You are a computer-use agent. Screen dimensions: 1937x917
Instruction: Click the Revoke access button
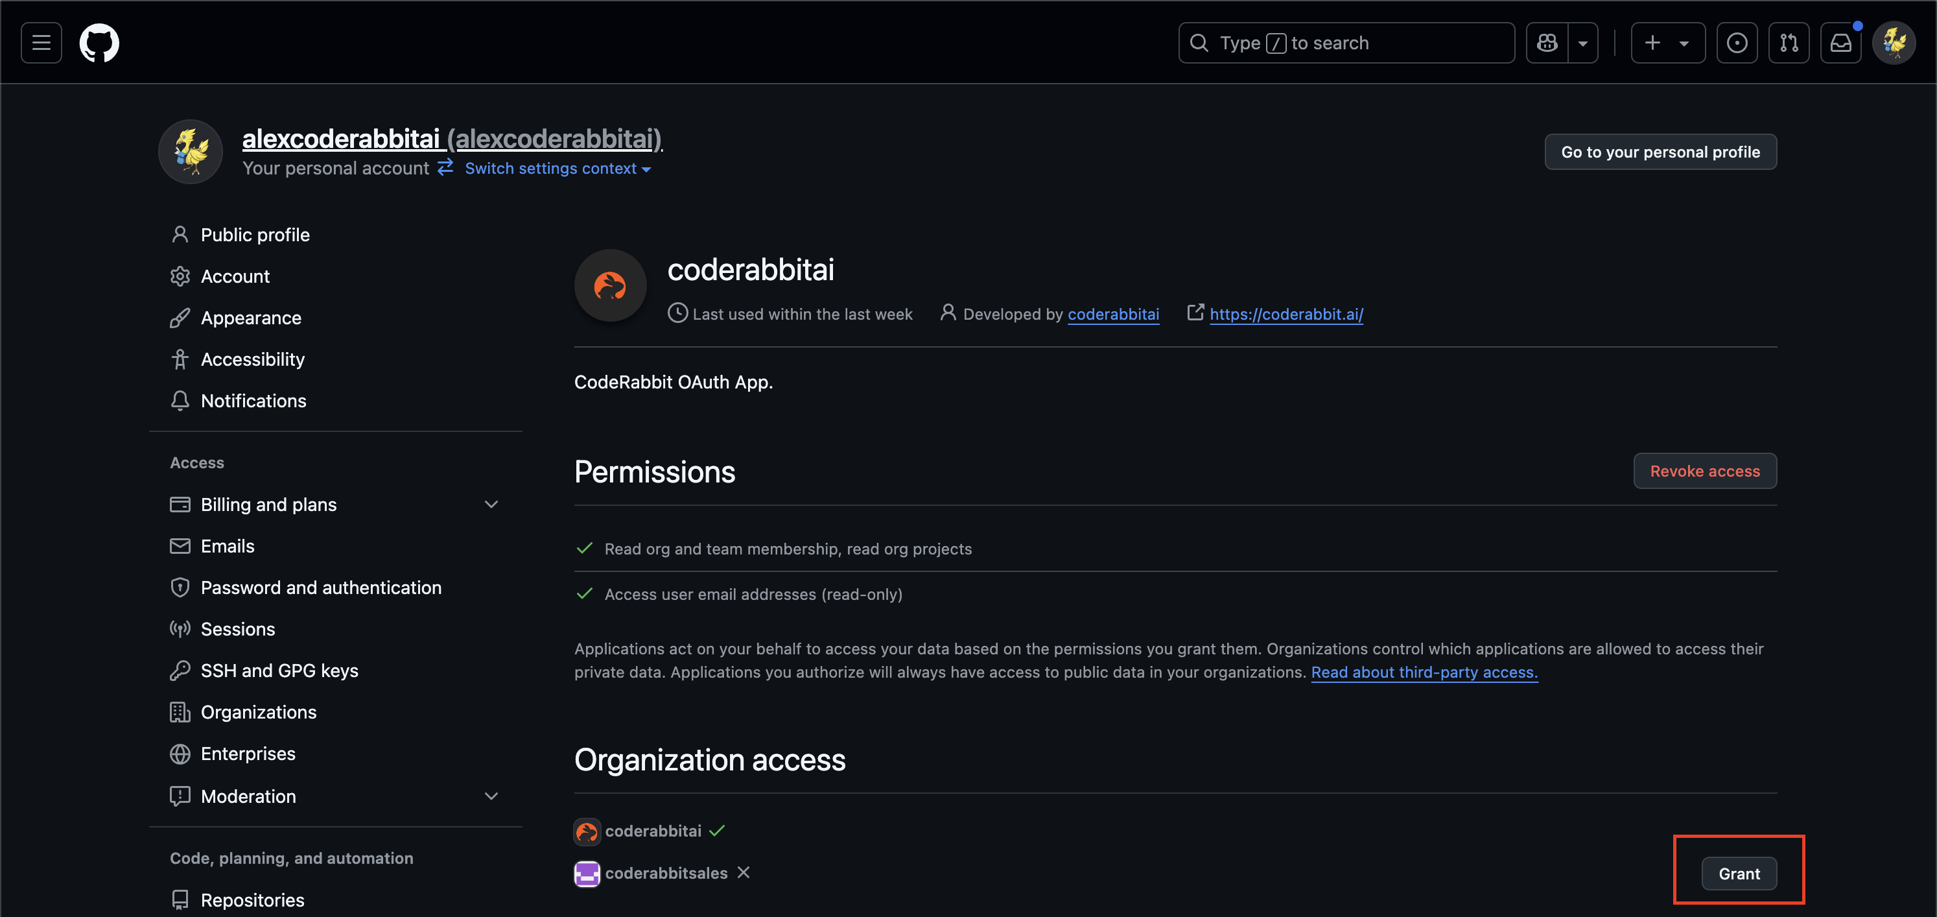click(1705, 471)
